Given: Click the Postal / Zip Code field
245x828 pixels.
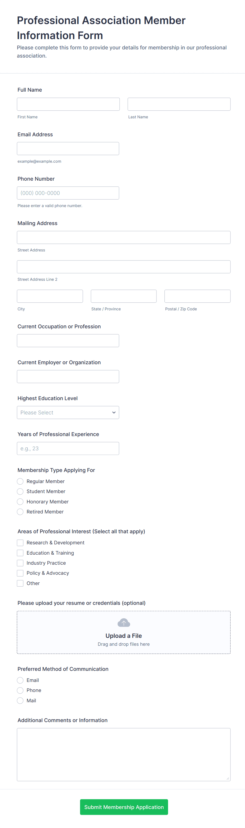Looking at the screenshot, I should pyautogui.click(x=197, y=296).
